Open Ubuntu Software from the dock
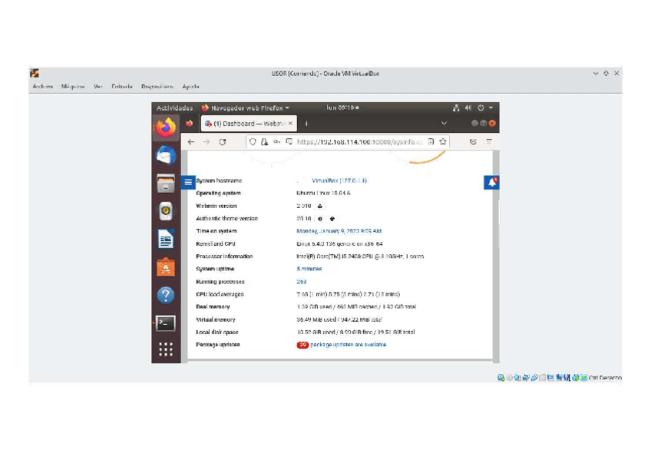The width and height of the screenshot is (651, 460). pyautogui.click(x=166, y=267)
